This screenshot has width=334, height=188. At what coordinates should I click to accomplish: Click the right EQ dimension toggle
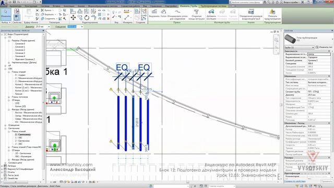pos(144,67)
